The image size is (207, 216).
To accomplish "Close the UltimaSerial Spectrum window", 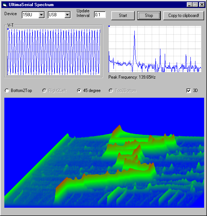I will [202, 5].
